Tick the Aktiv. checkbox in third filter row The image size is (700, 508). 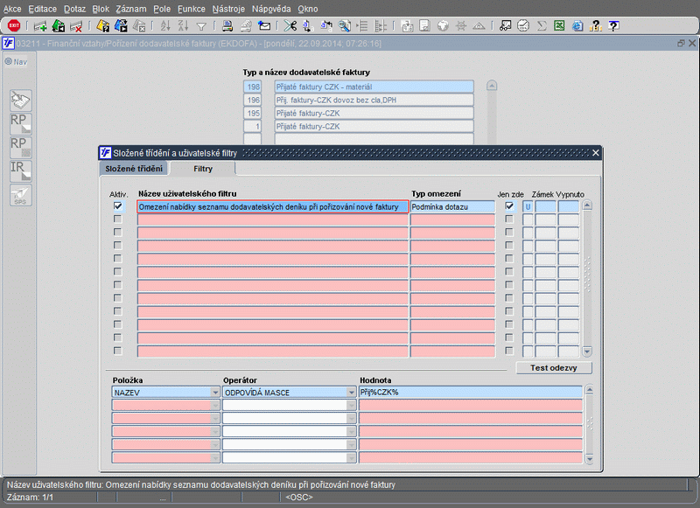pos(117,233)
